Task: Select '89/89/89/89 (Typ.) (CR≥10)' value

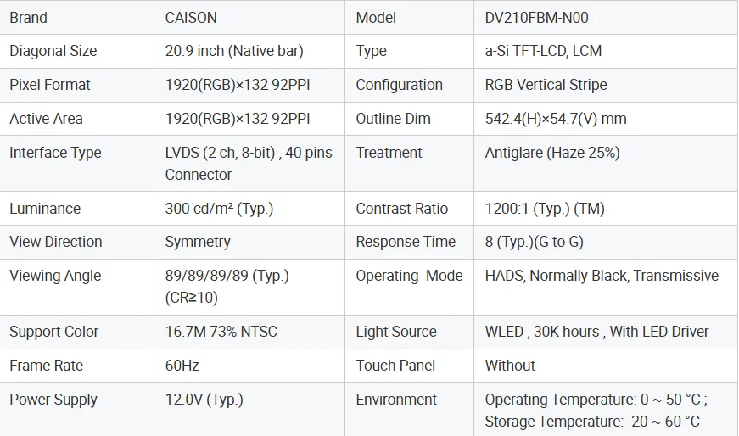Action: coord(227,287)
